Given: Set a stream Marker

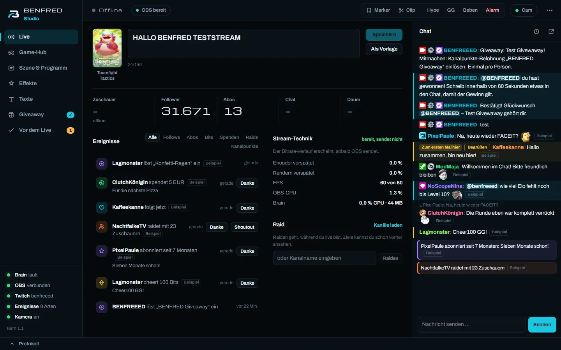Looking at the screenshot, I should 378,10.
